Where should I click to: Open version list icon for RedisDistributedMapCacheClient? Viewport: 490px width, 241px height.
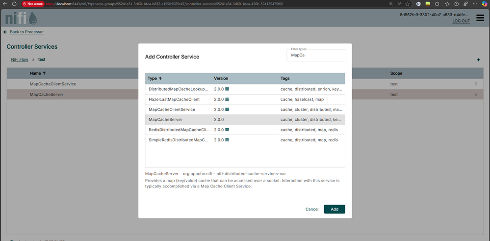[x=227, y=130]
